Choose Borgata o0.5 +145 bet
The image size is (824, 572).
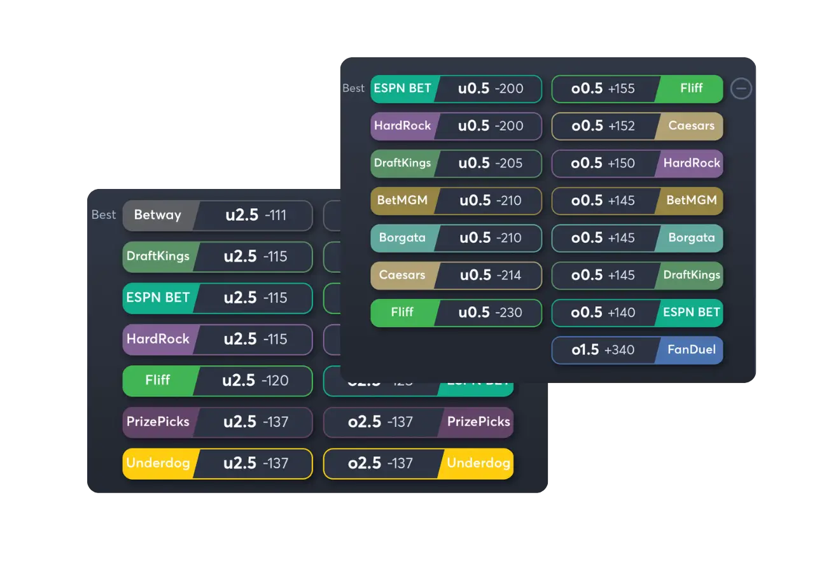click(x=637, y=238)
